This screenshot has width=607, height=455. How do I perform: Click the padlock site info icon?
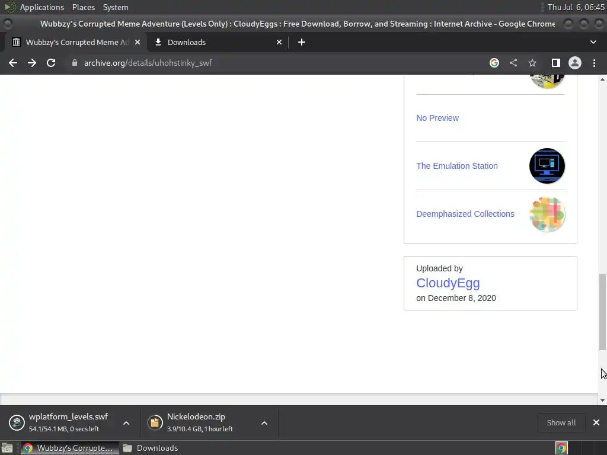click(x=74, y=63)
